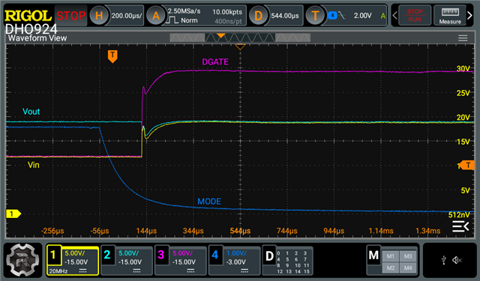This screenshot has width=480, height=281.
Task: Open the Measure ruler tool
Action: 450,15
